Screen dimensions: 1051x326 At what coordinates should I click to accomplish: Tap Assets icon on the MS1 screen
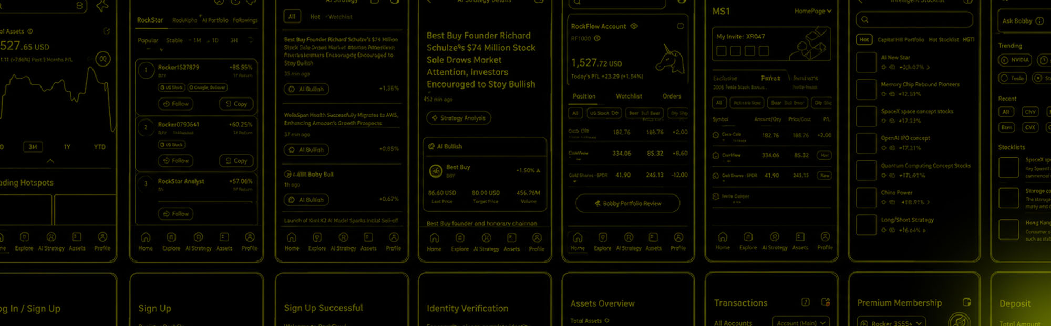click(x=800, y=237)
